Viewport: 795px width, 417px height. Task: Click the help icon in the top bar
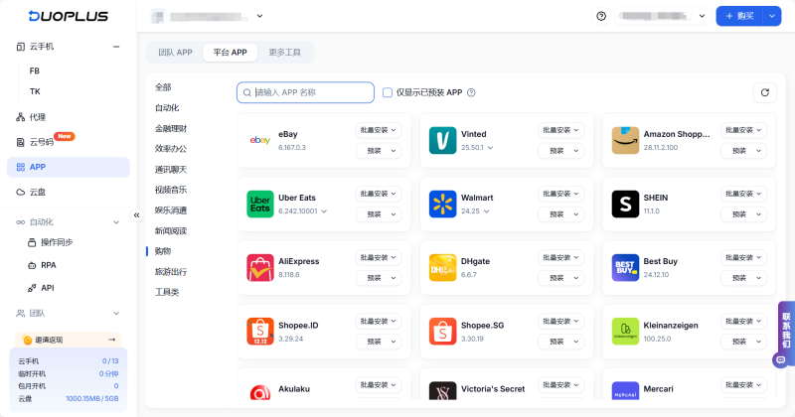(x=601, y=16)
